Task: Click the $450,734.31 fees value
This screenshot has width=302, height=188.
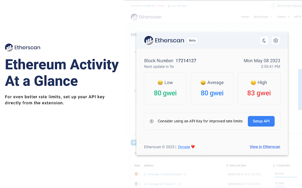Action: pyautogui.click(x=236, y=174)
